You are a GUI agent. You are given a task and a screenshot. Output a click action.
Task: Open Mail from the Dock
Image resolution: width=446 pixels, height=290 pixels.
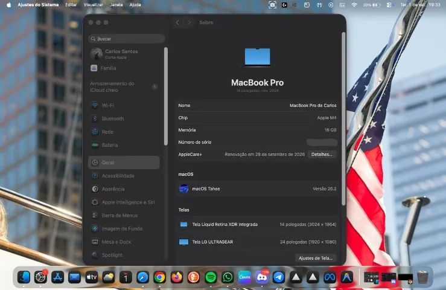pos(74,277)
